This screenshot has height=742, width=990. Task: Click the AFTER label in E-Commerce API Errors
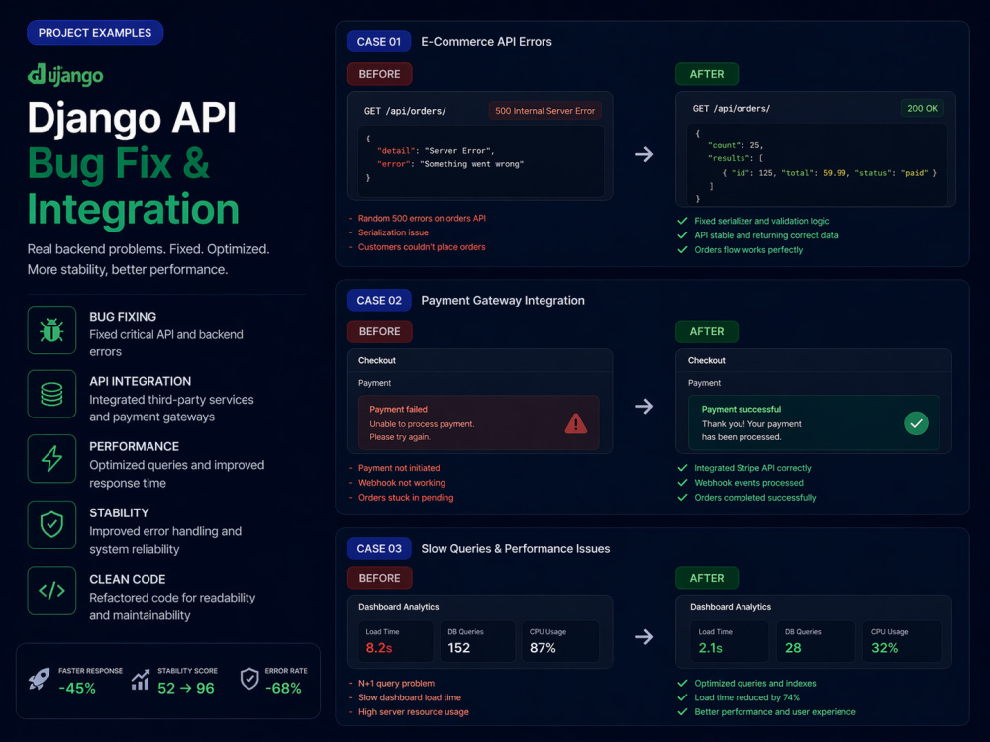[707, 74]
